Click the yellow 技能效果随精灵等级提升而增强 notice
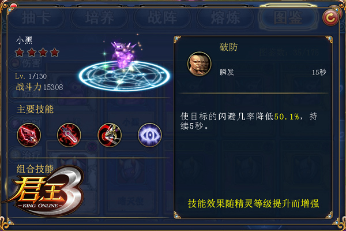The width and height of the screenshot is (346, 231). (x=253, y=204)
